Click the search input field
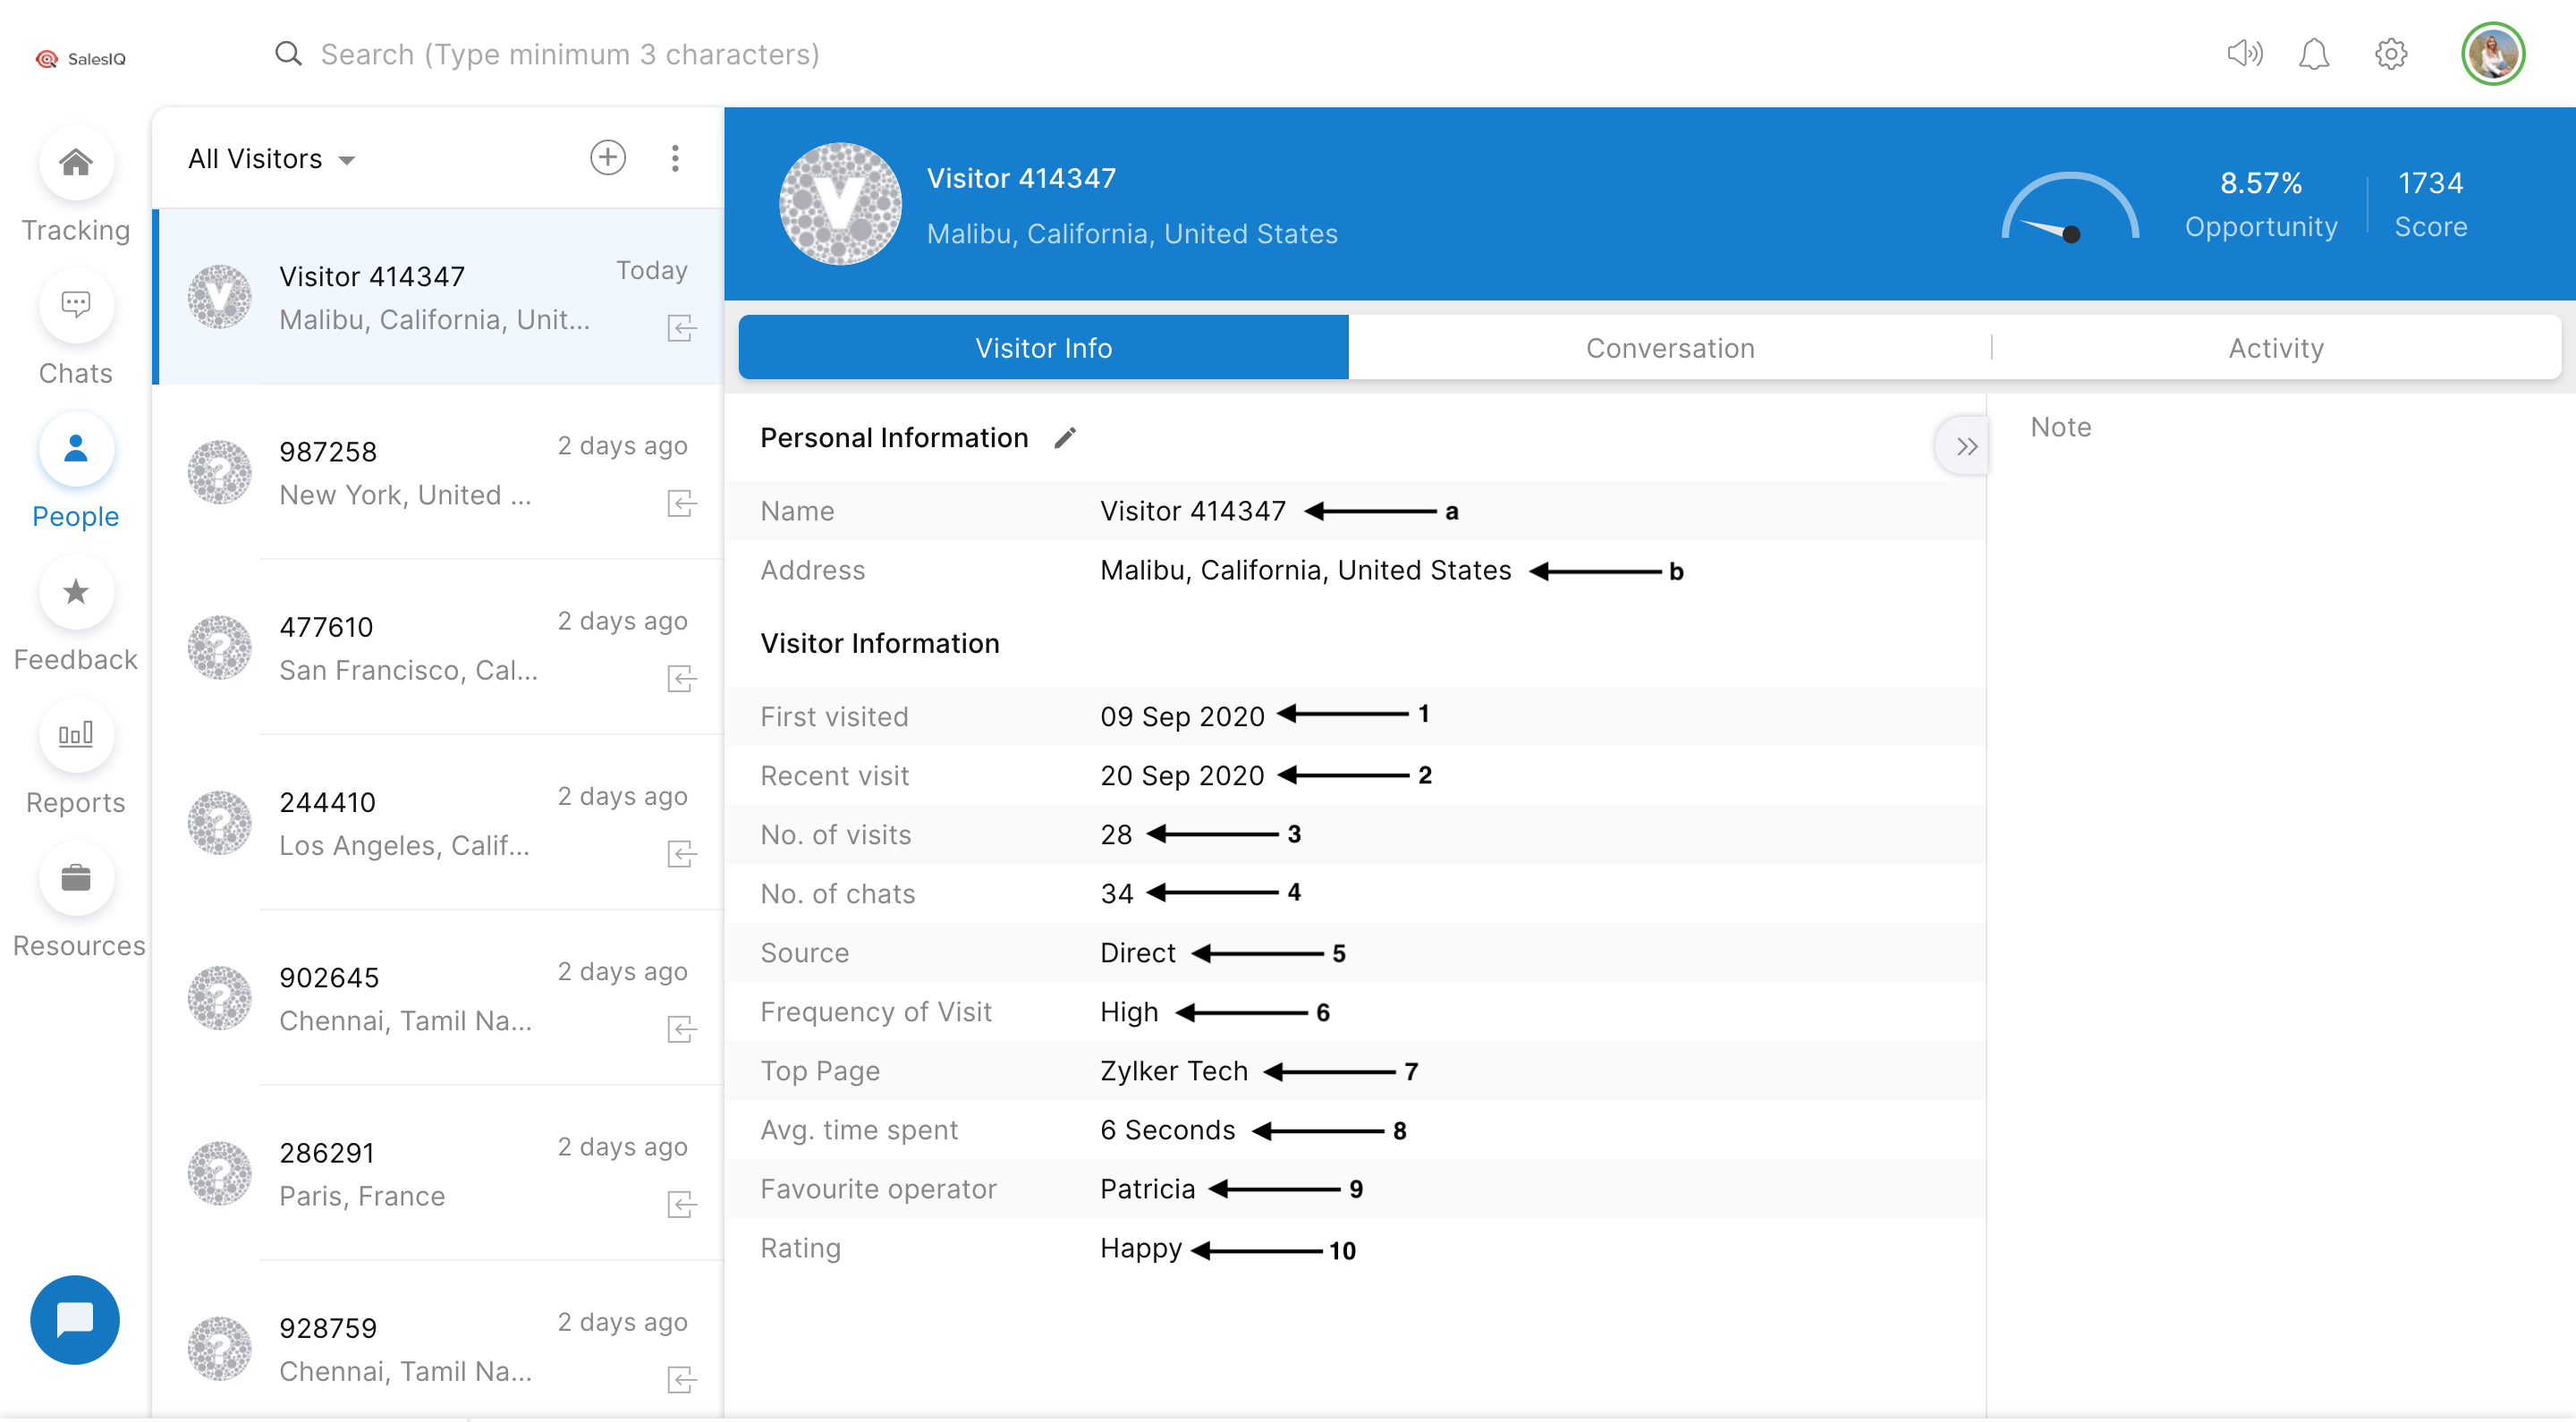Screen dimensions: 2576x1422 pyautogui.click(x=570, y=54)
